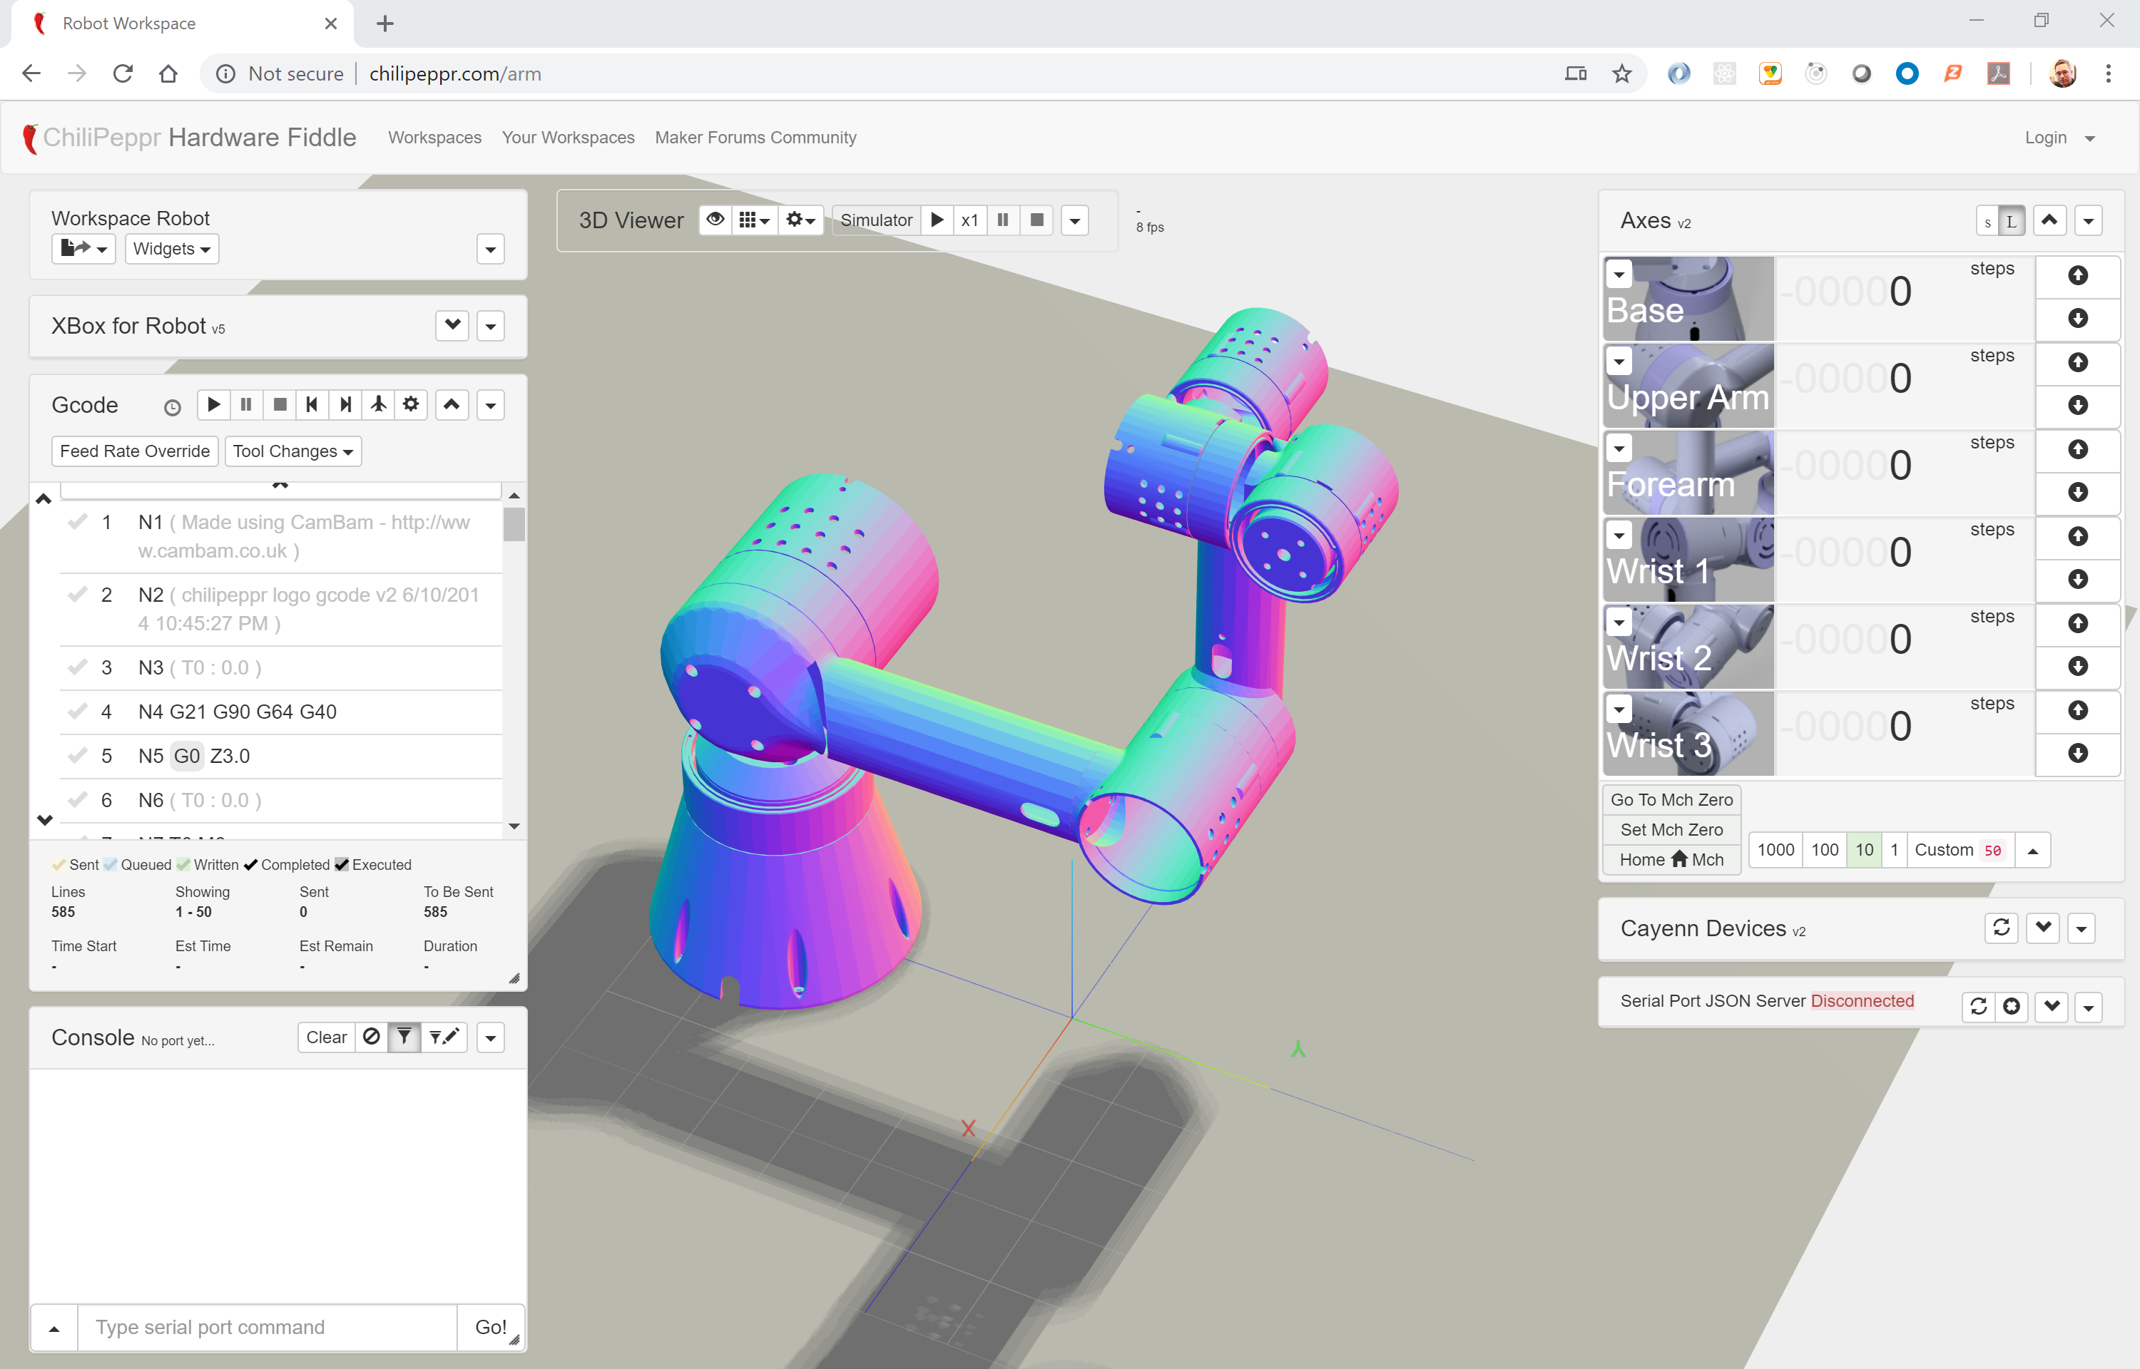
Task: Open the Upper Arm axis dropdown
Action: click(1619, 362)
